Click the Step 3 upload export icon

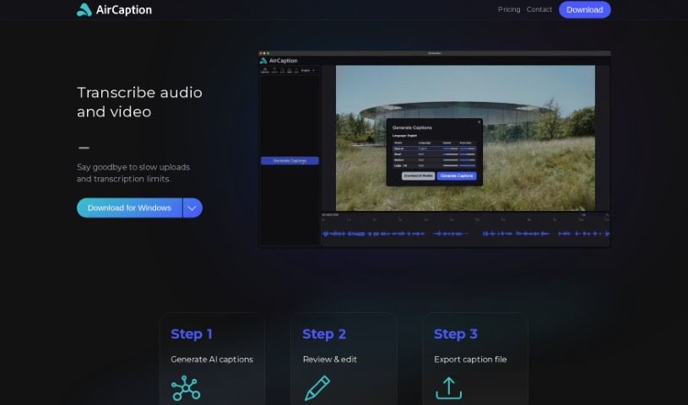click(448, 388)
